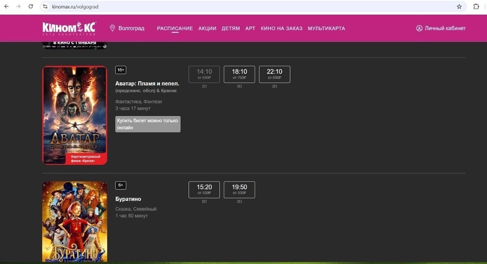Select the 22:10 Avatar showtime
This screenshot has width=487, height=264.
tap(274, 74)
